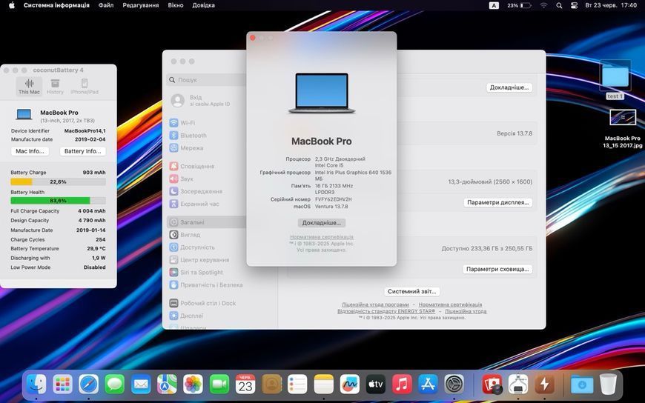Click the Пошук search field in Settings

(x=207, y=80)
